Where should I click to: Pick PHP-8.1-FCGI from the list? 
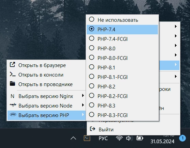pyautogui.click(x=122, y=77)
